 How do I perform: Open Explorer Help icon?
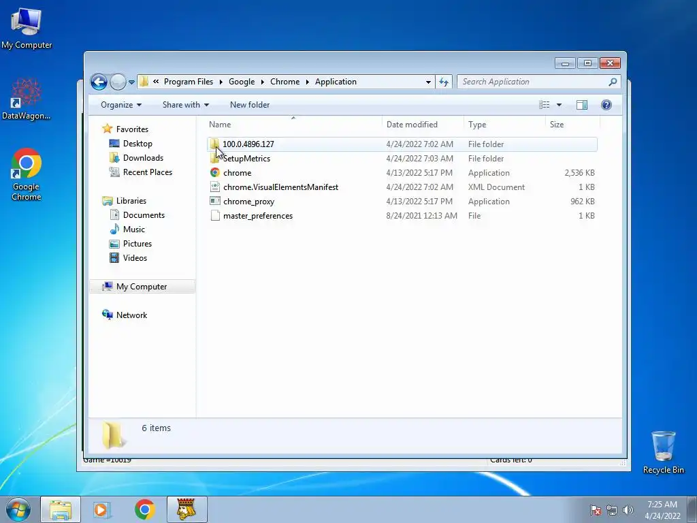click(606, 105)
